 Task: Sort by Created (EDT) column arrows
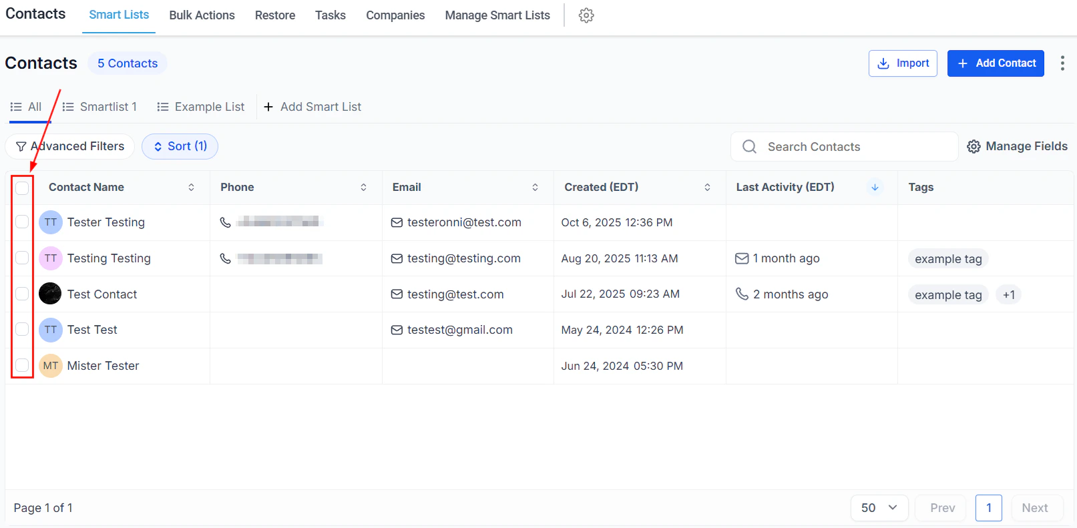pos(707,188)
